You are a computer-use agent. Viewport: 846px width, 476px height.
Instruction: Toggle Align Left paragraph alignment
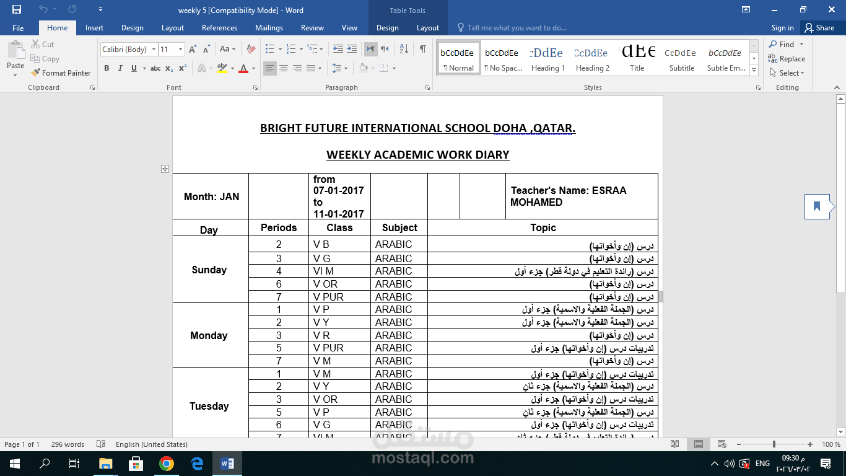270,68
